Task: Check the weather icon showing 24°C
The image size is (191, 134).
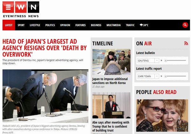Action: click(144, 25)
